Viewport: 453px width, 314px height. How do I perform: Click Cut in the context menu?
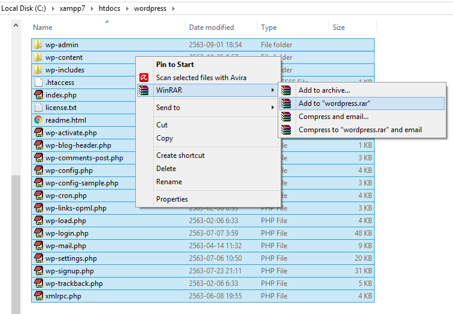208,125
